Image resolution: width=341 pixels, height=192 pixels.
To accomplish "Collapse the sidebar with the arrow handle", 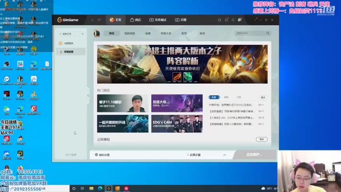I will (x=88, y=96).
